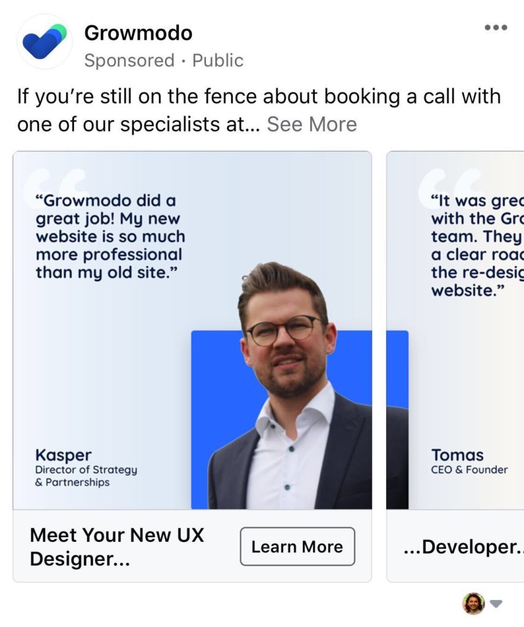The height and width of the screenshot is (627, 524).
Task: Click the Public audience label
Action: pyautogui.click(x=218, y=61)
